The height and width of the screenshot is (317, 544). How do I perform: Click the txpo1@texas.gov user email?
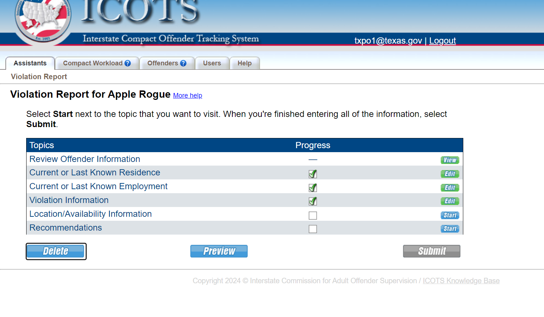click(x=388, y=41)
